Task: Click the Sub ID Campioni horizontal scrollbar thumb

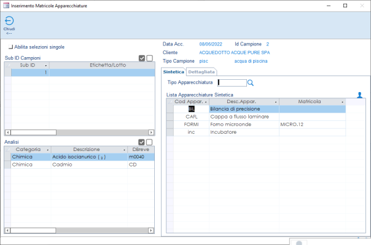Action: click(33, 133)
